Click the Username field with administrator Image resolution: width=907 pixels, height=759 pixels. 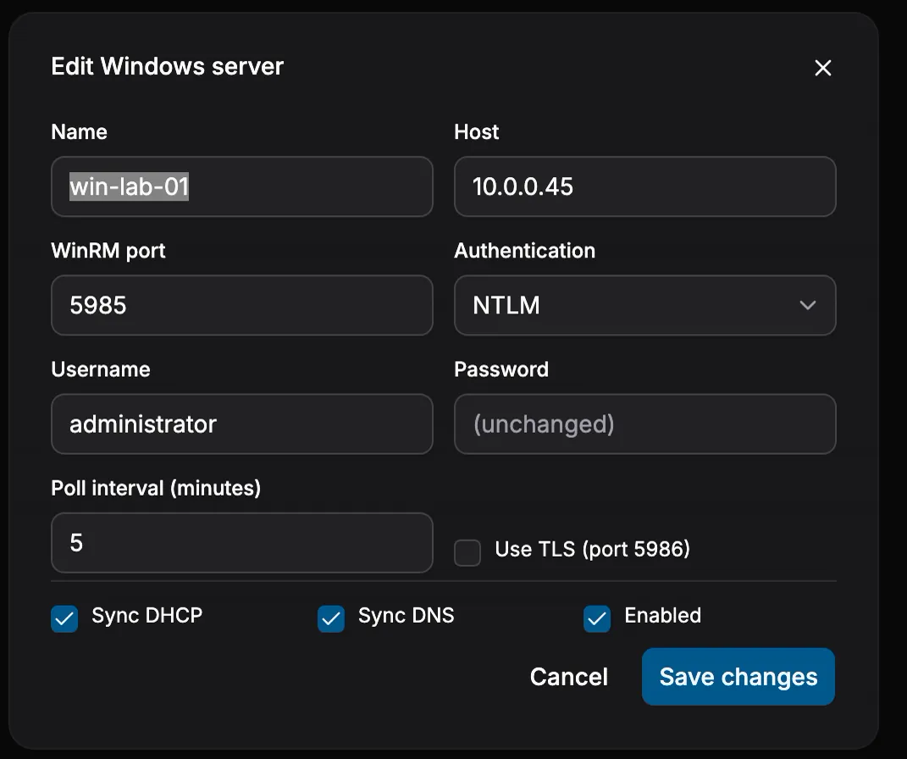click(x=242, y=424)
